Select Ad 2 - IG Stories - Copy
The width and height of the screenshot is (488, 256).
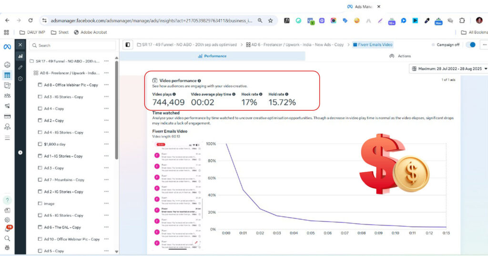(61, 192)
